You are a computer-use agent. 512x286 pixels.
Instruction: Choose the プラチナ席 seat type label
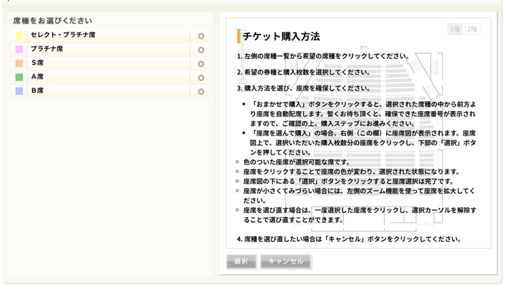click(x=46, y=49)
